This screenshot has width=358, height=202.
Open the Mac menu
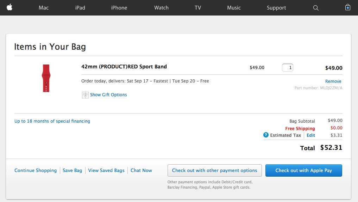[44, 7]
